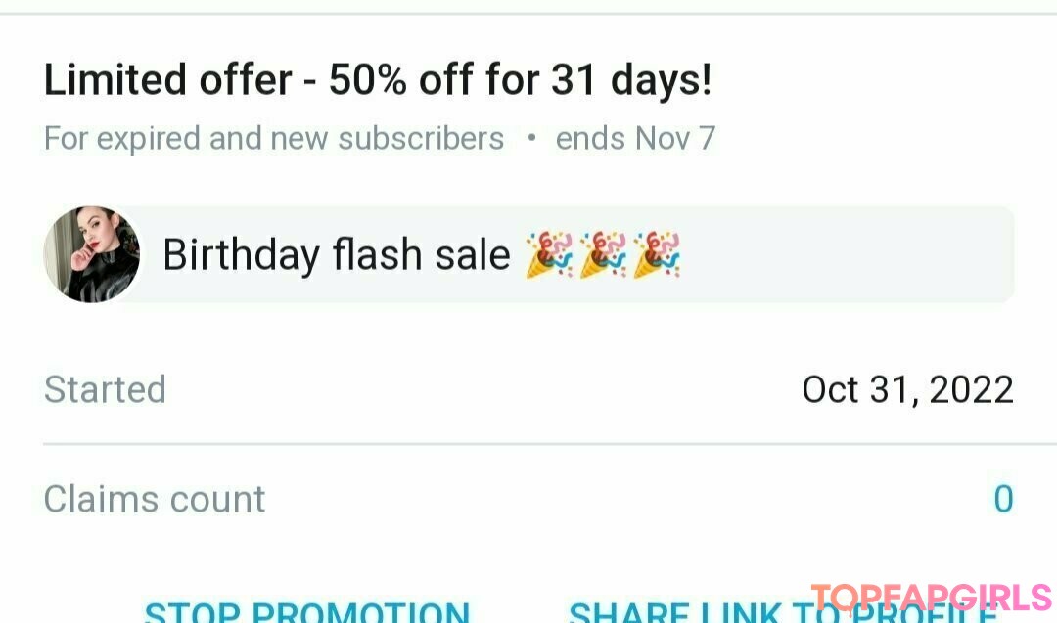This screenshot has width=1057, height=623.
Task: Select the Birthday flash sale message text
Action: 337,255
